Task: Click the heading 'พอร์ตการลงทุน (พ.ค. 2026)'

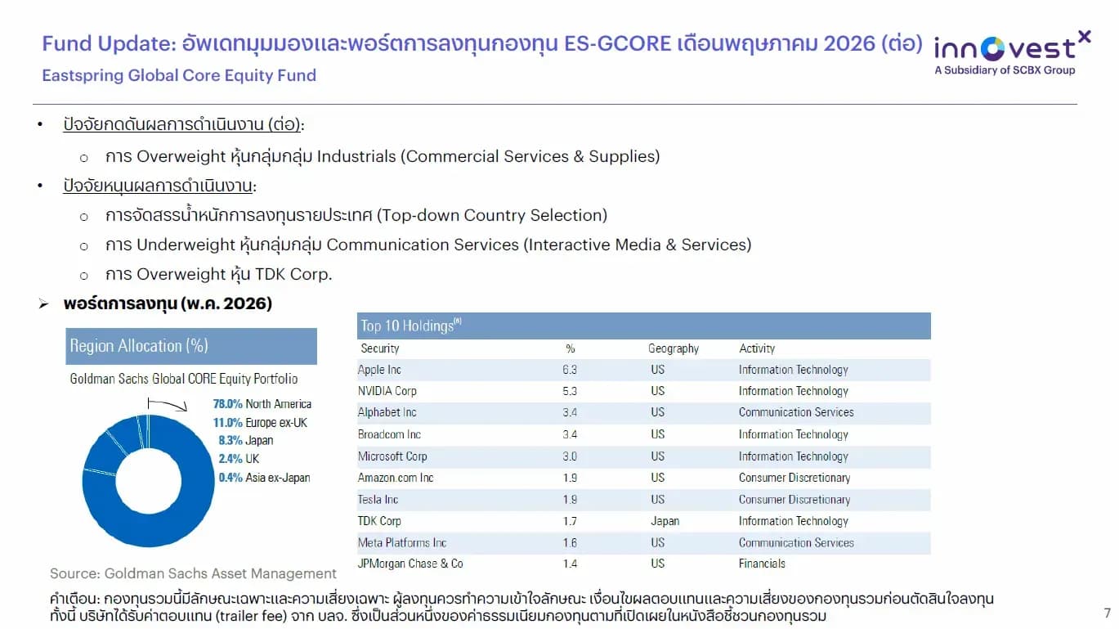Action: click(168, 303)
